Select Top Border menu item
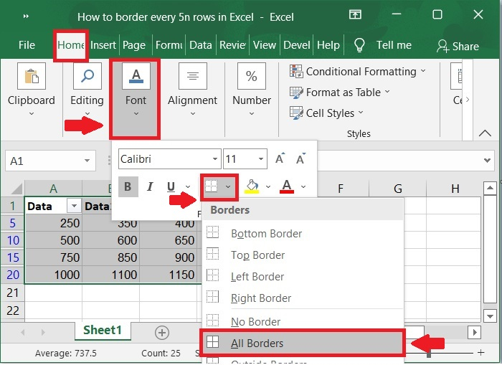The image size is (502, 365). click(303, 255)
